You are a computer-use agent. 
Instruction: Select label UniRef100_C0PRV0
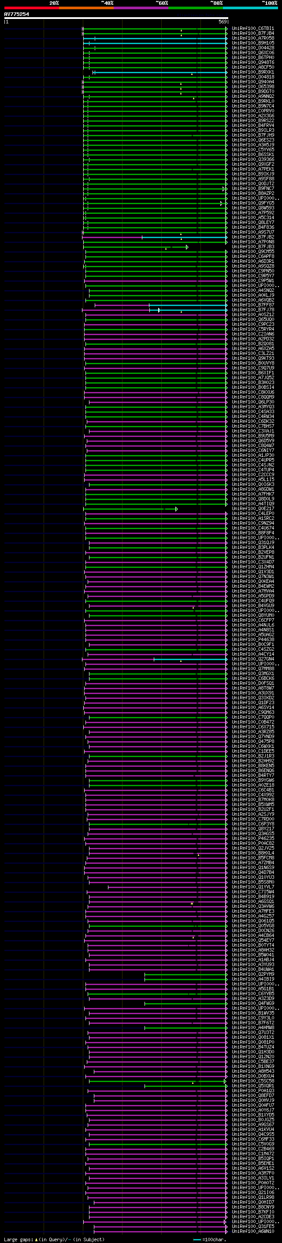pyautogui.click(x=253, y=111)
